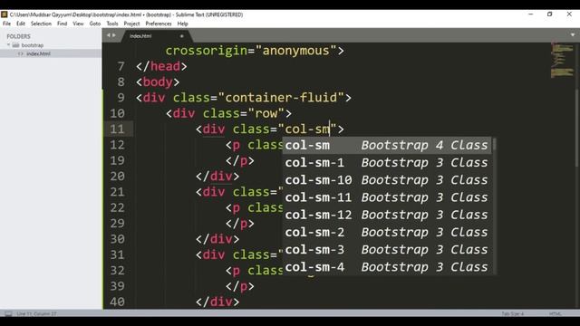This screenshot has width=580, height=326.
Task: Open the Selection menu
Action: coord(41,24)
